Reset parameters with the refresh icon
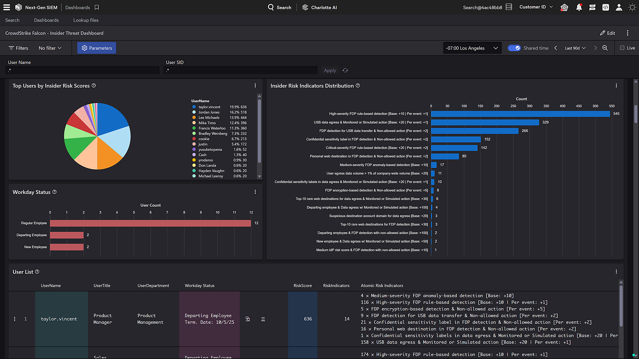 click(345, 70)
